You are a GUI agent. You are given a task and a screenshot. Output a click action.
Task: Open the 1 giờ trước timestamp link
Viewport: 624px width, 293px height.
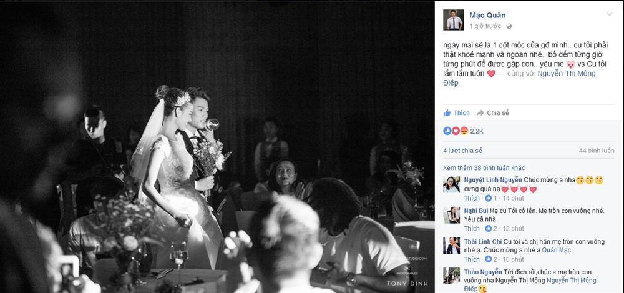point(485,26)
